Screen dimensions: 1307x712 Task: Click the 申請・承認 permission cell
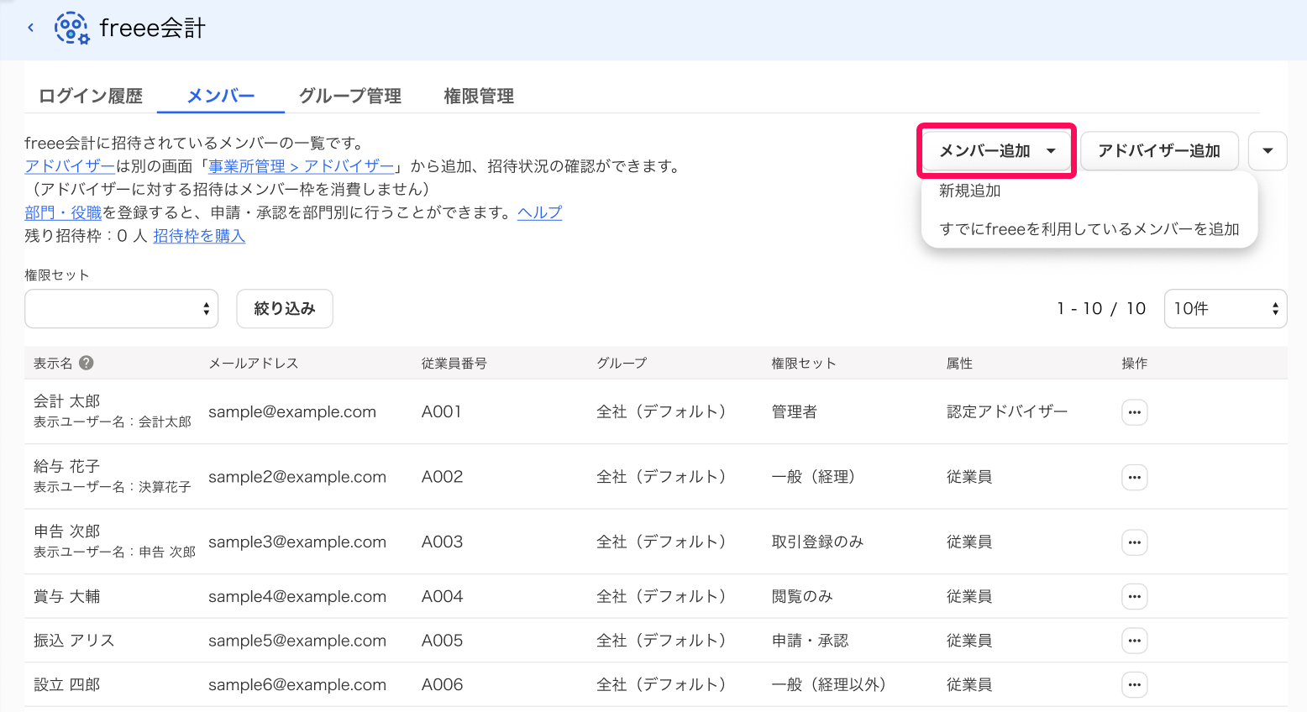811,641
